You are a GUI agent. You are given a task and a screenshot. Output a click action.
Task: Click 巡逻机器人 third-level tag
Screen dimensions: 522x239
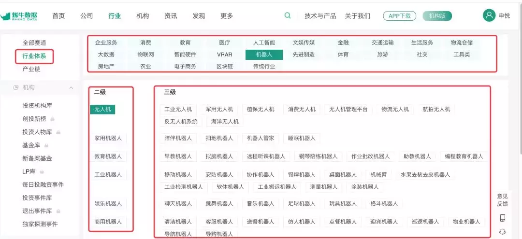(425, 222)
